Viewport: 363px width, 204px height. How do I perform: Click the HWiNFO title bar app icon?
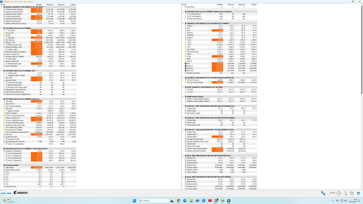click(x=1, y=1)
